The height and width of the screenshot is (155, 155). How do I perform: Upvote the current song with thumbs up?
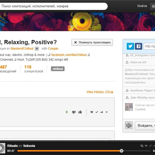[80, 112]
